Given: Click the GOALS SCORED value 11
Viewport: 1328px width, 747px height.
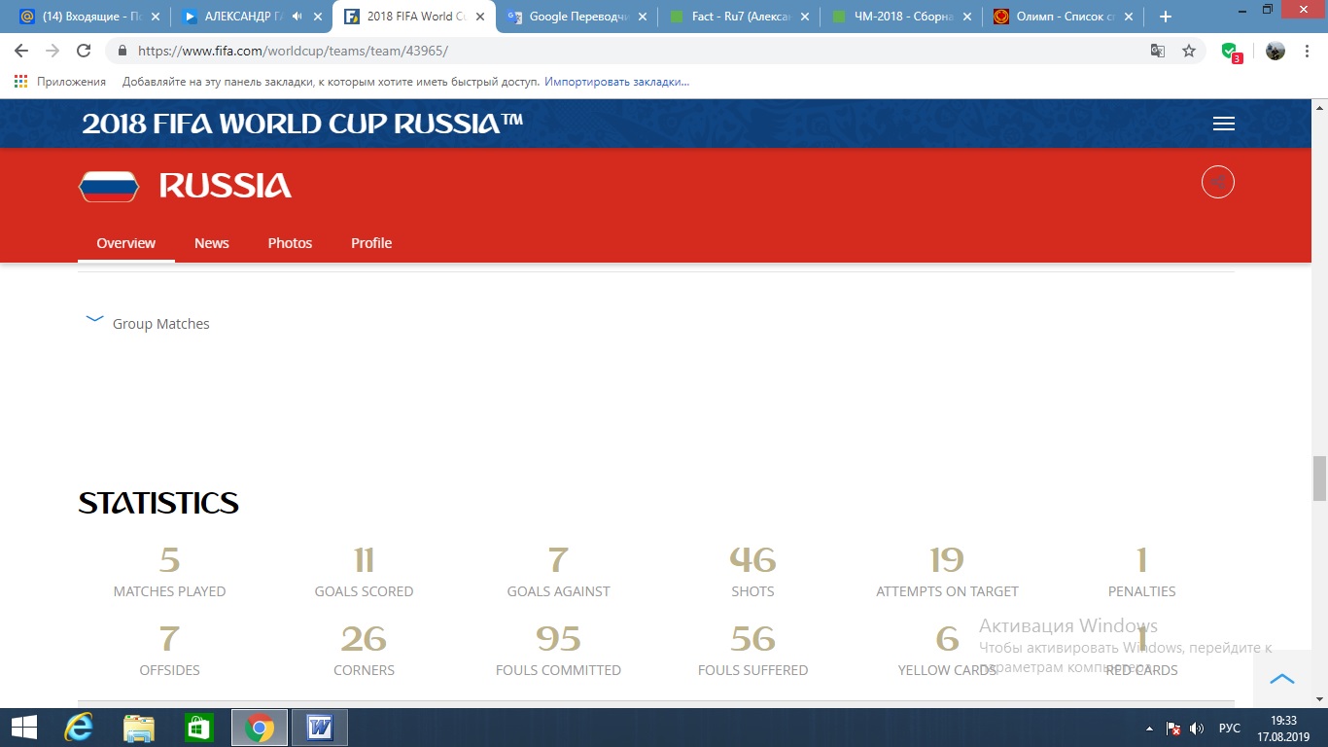Looking at the screenshot, I should click(x=364, y=560).
